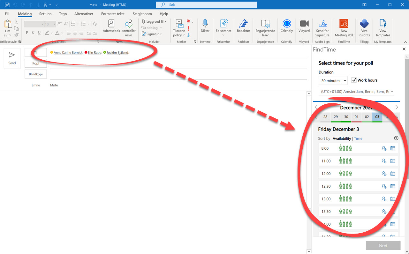The height and width of the screenshot is (254, 409).
Task: Switch to the Sett inn ribbon tab
Action: (45, 14)
